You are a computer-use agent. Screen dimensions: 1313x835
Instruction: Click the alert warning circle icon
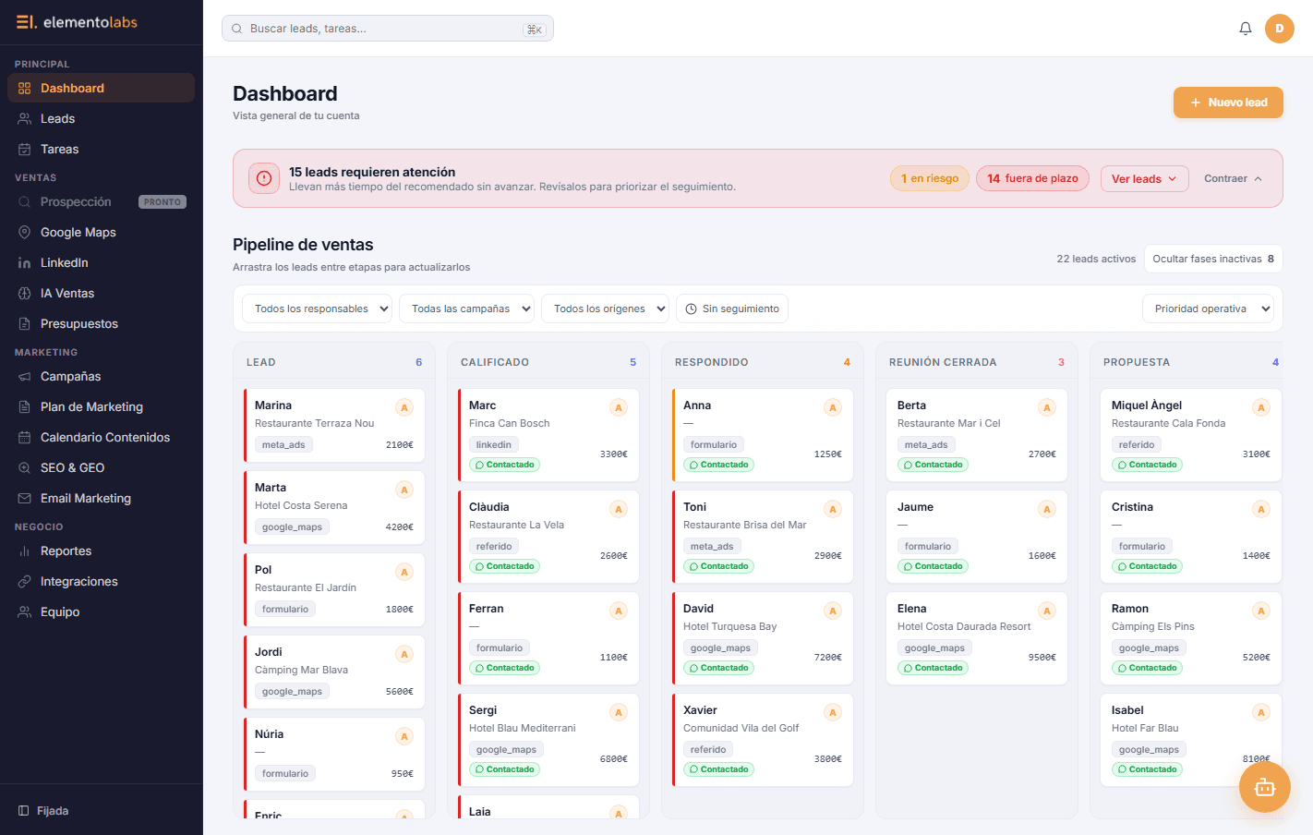pos(264,178)
